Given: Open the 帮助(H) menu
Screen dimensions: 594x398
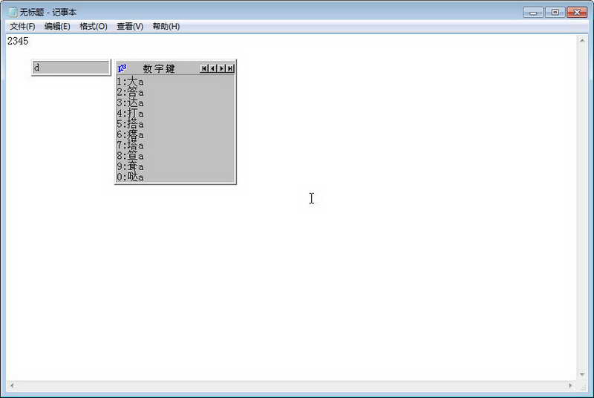Looking at the screenshot, I should click(166, 27).
